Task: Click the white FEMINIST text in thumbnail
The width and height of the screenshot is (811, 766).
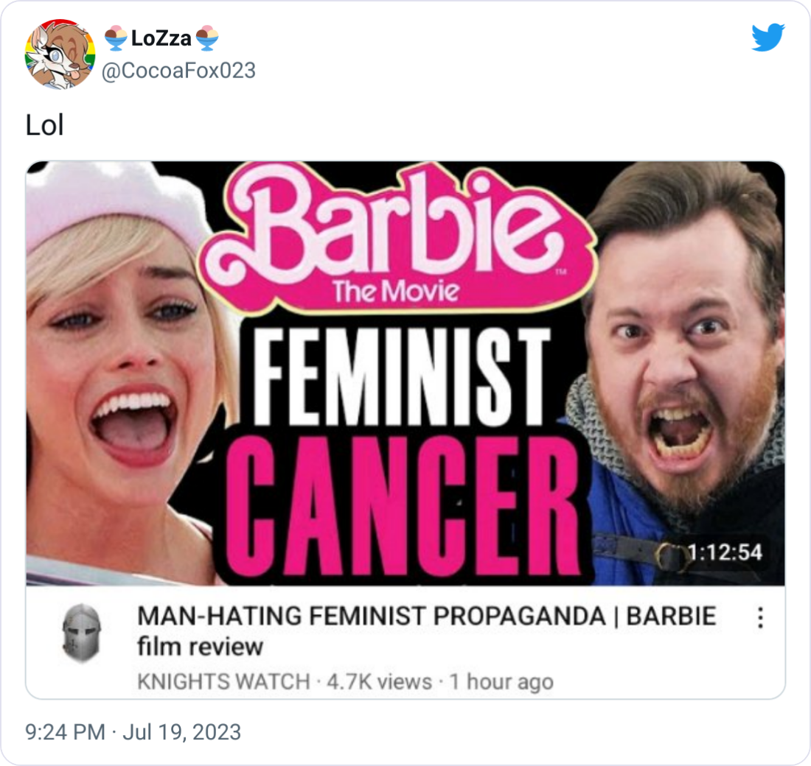Action: coord(398,377)
